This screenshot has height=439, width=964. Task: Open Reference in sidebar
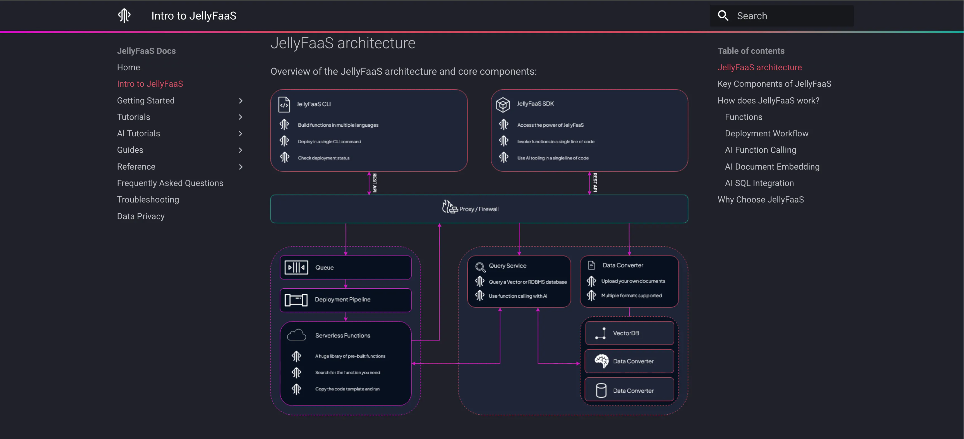136,167
